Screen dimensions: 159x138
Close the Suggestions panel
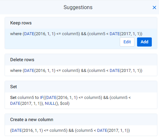tap(154, 7)
